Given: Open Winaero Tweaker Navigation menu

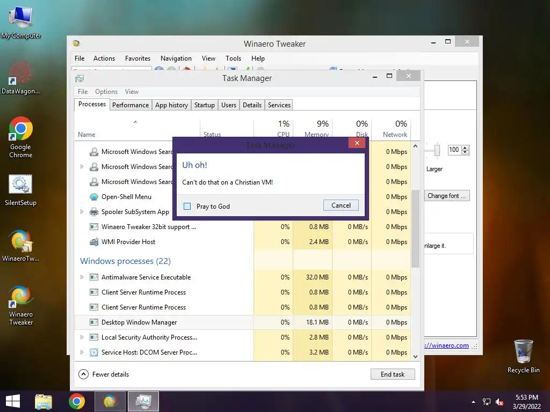Looking at the screenshot, I should click(176, 58).
